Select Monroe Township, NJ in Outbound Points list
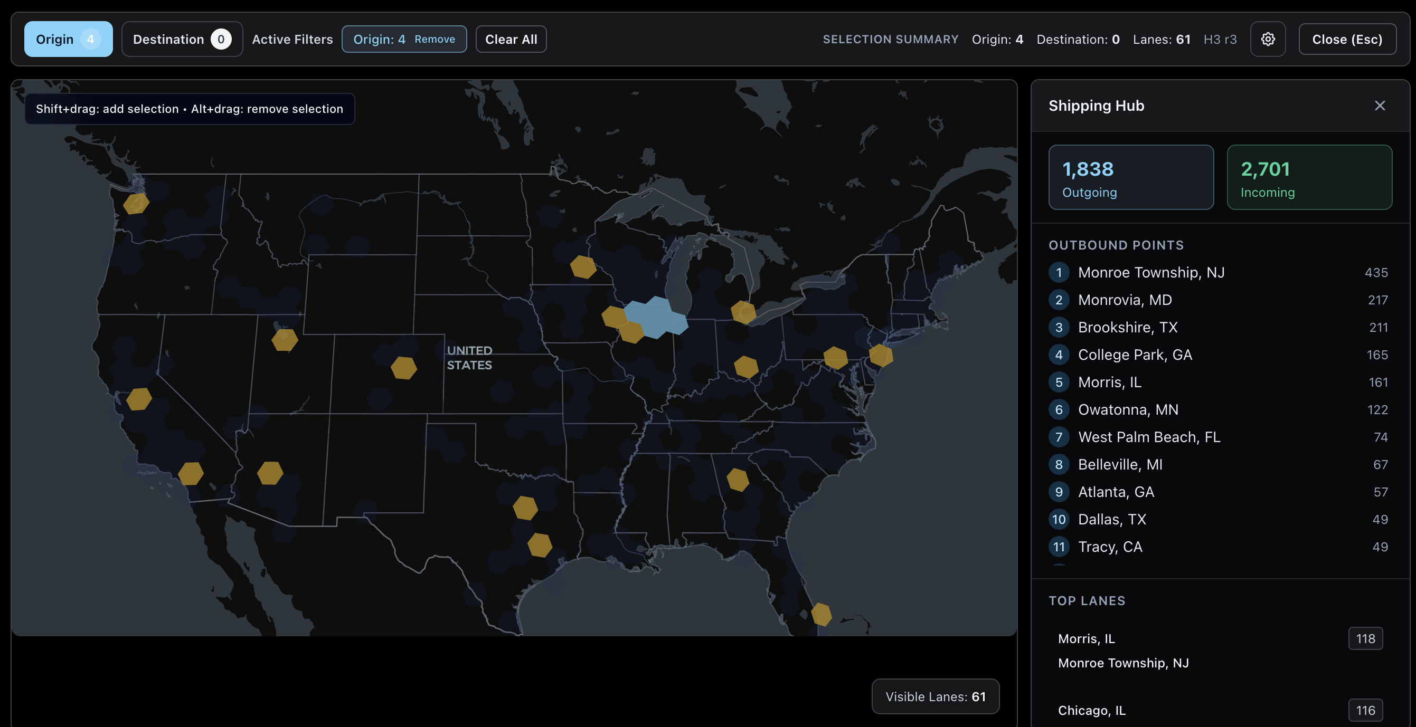This screenshot has height=727, width=1416. point(1151,272)
